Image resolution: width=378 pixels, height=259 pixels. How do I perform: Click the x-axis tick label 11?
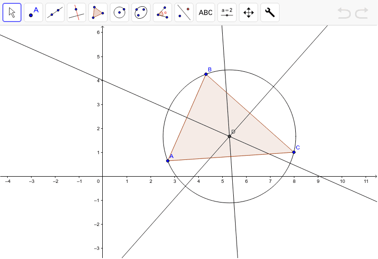point(366,181)
